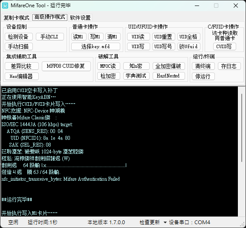Start MFOC读 cracking
Viewport: 246px width, 228px height.
click(x=108, y=66)
